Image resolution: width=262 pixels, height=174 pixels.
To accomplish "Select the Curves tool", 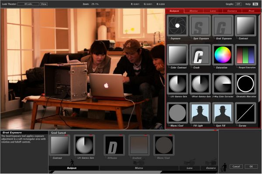I will tap(245, 113).
